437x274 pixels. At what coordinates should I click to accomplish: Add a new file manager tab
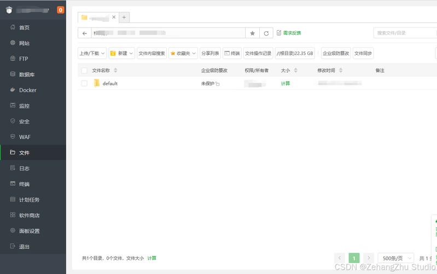124,18
